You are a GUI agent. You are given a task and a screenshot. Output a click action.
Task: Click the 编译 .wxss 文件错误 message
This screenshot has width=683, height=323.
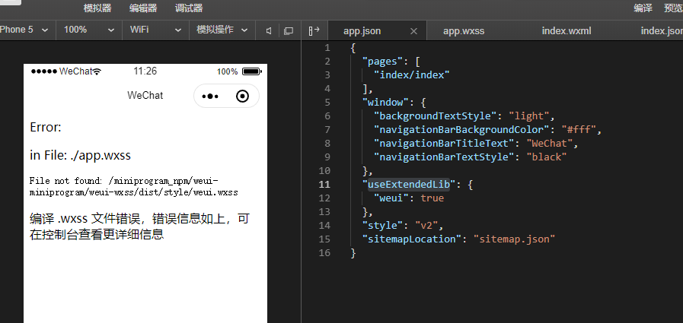click(139, 226)
